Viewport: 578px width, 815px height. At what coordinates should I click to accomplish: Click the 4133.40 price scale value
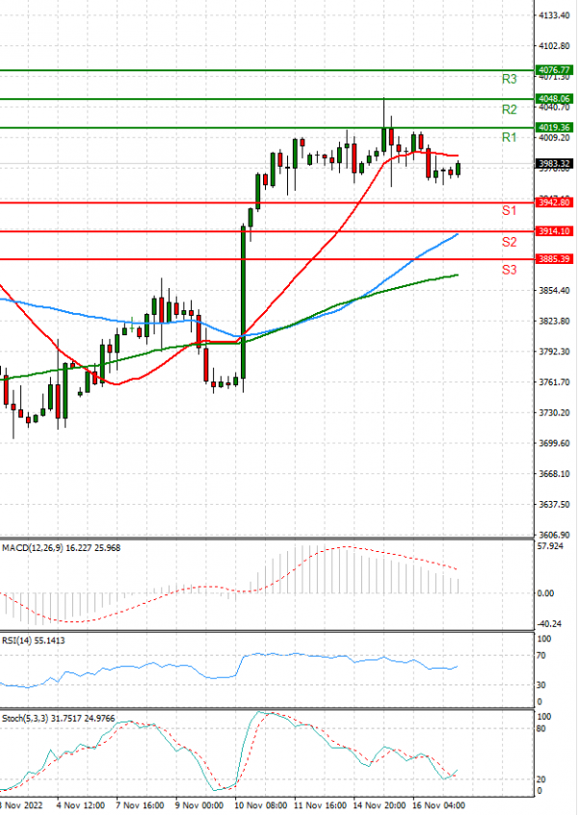click(554, 15)
